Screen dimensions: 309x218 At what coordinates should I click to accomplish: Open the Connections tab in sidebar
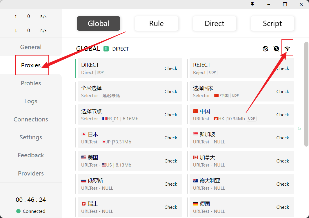click(x=31, y=119)
